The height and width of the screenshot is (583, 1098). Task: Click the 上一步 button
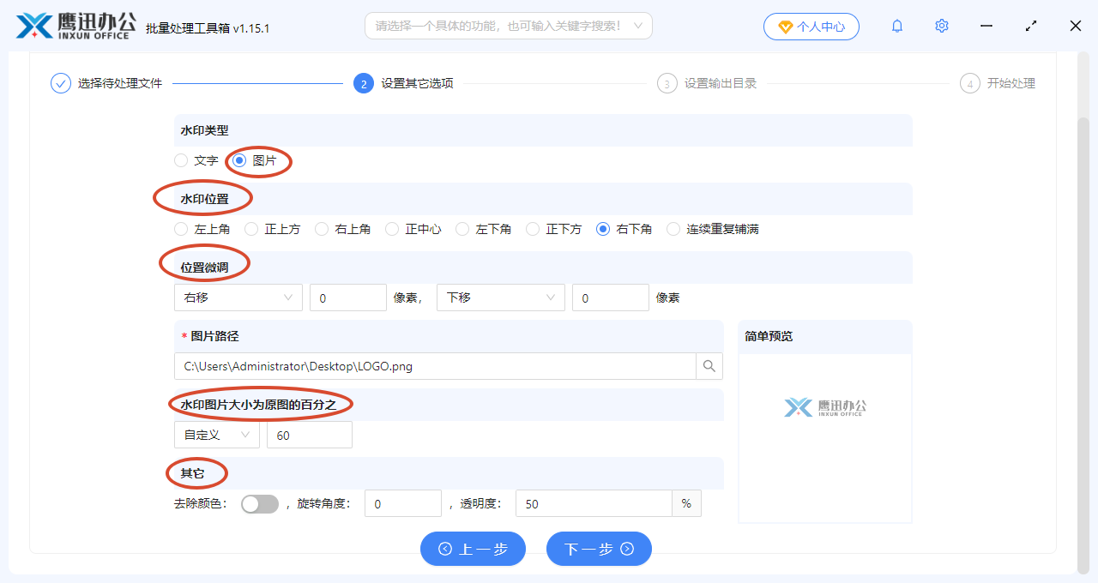[473, 549]
